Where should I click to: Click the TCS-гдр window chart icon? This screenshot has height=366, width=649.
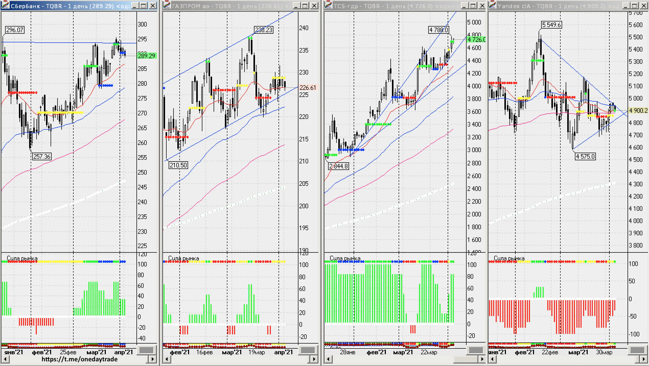(328, 5)
